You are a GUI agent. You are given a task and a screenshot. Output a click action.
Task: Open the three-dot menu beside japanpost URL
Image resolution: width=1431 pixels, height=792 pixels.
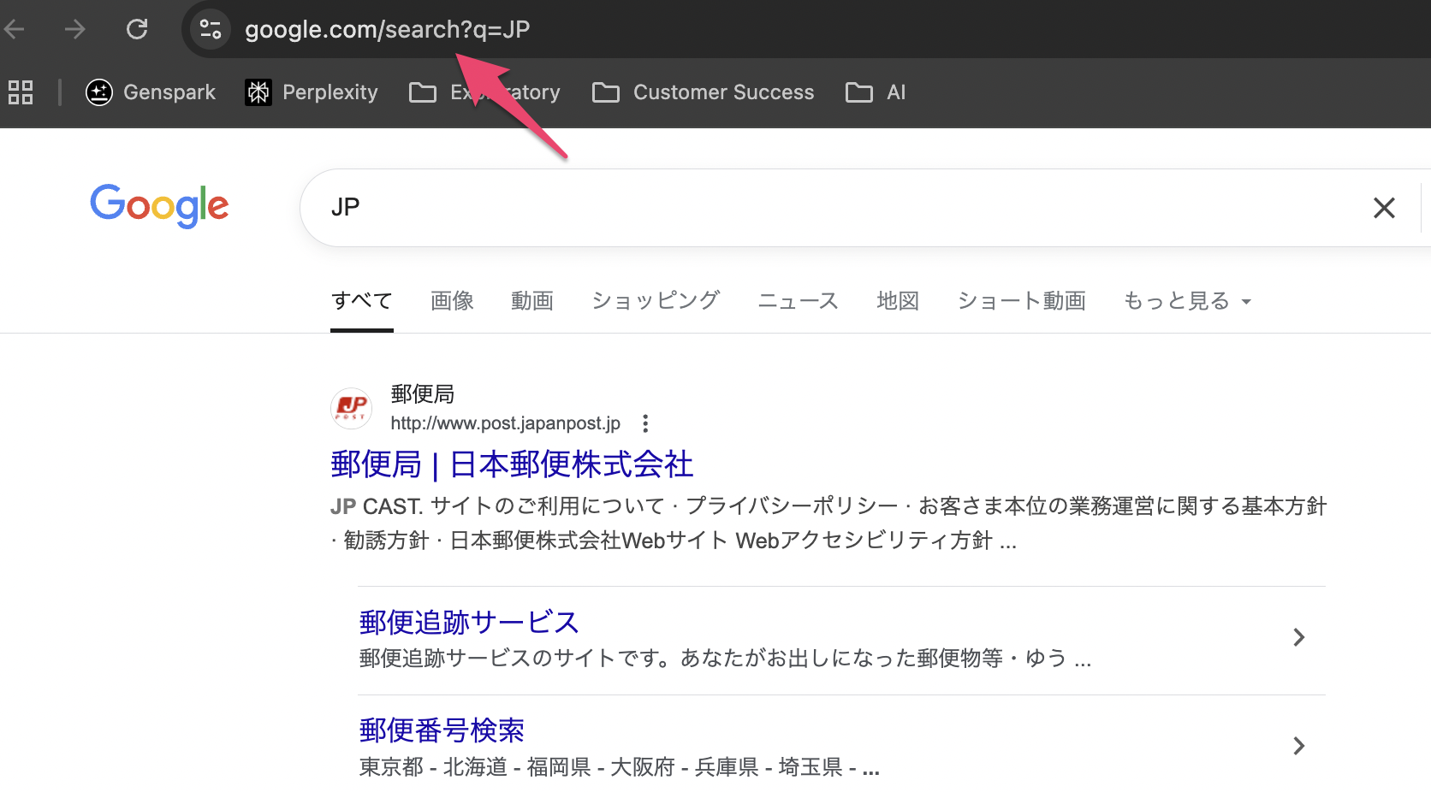[x=645, y=423]
